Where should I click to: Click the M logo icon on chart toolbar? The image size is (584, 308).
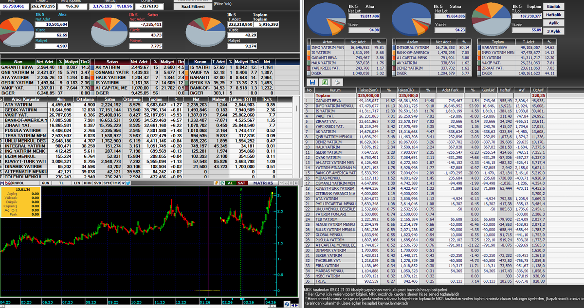[x=2, y=183]
